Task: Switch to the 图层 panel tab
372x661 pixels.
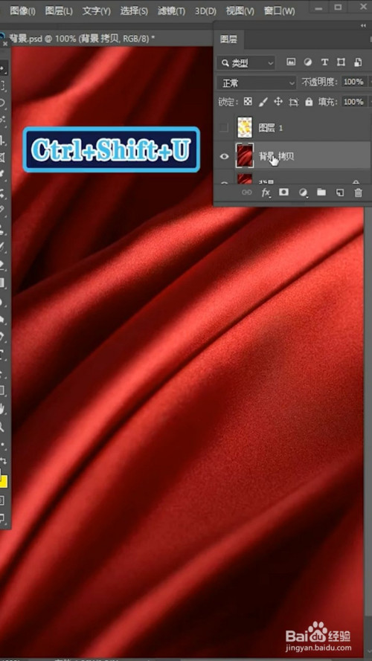Action: tap(228, 39)
